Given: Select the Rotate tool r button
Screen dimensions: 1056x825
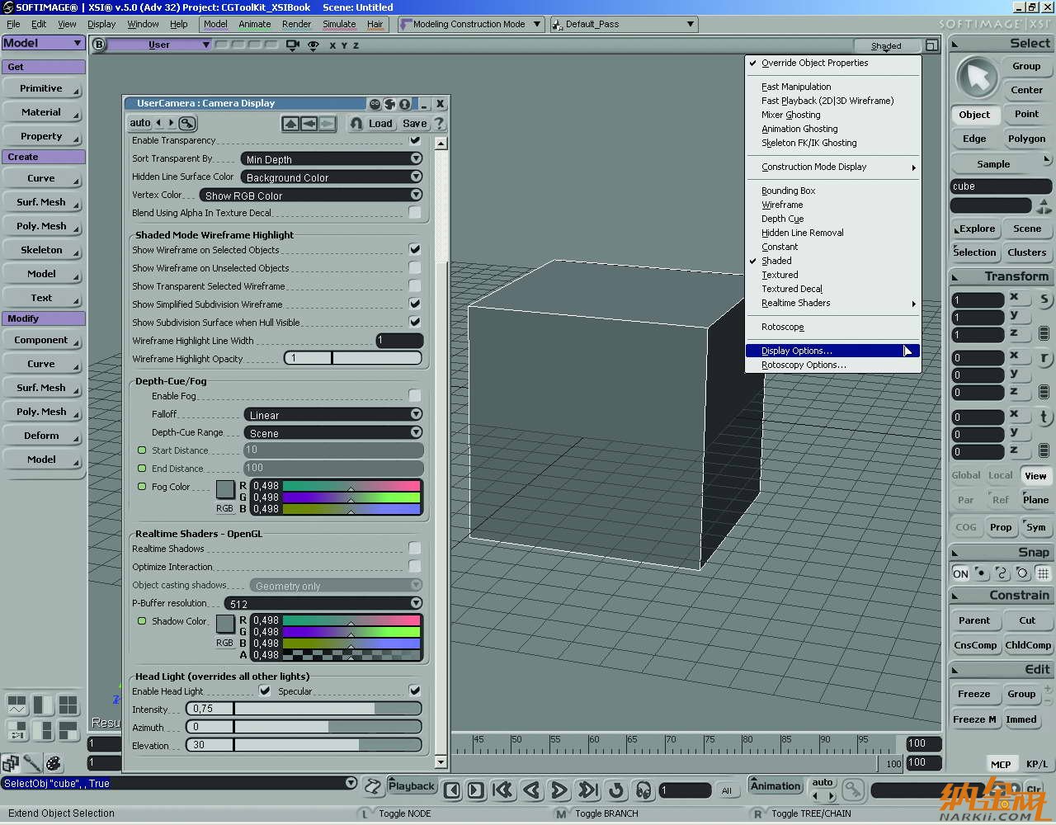Looking at the screenshot, I should pos(1044,358).
